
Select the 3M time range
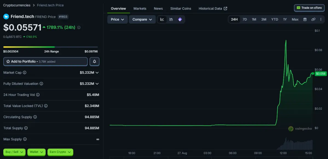tap(264, 19)
